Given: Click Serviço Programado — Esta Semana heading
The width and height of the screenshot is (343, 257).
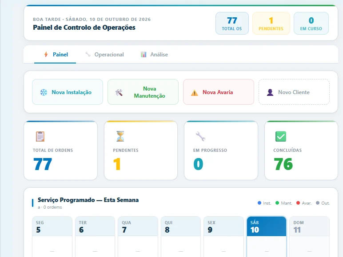Looking at the screenshot, I should point(88,200).
